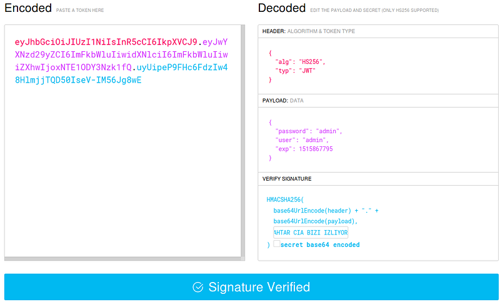Tick the secret base64 encoded checkbox

click(x=277, y=244)
